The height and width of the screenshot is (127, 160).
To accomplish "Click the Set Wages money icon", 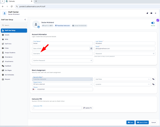I will point(3,71).
